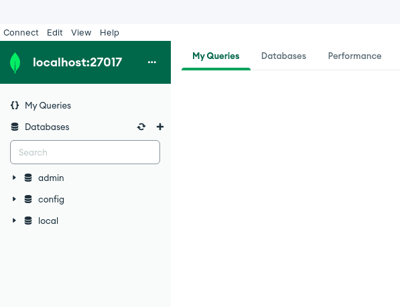The width and height of the screenshot is (400, 307).
Task: Click the Databases stack icon in sidebar
Action: tap(15, 127)
